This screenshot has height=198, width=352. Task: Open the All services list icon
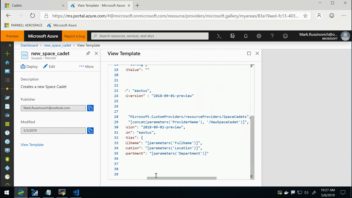(7, 80)
